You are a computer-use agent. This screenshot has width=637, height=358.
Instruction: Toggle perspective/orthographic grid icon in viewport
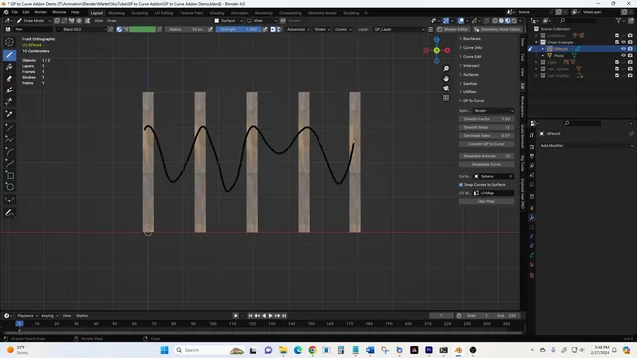coord(446,98)
